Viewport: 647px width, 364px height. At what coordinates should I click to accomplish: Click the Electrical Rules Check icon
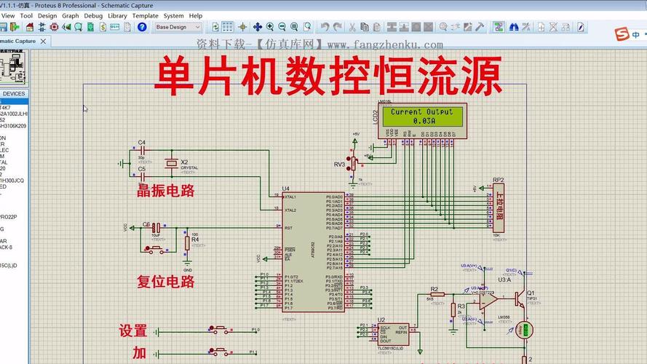pyautogui.click(x=581, y=27)
